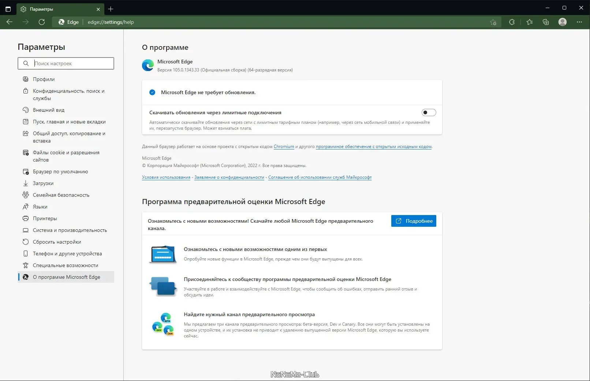Open Браузер по умолчанию settings
This screenshot has width=590, height=381.
coord(66,171)
